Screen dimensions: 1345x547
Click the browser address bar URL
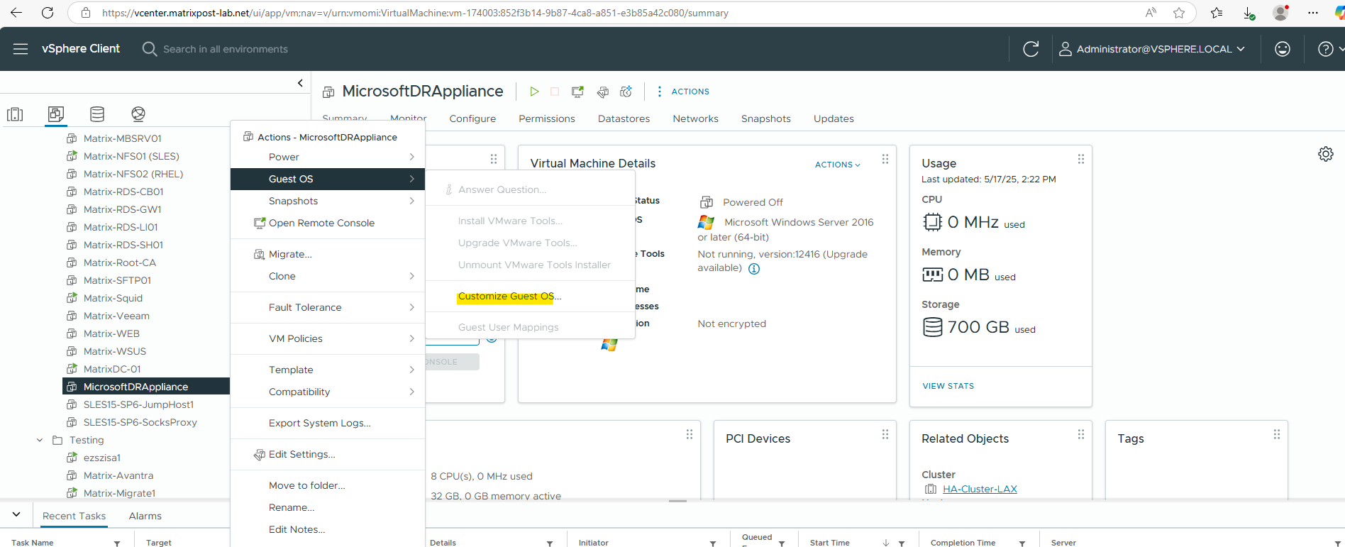[x=415, y=13]
